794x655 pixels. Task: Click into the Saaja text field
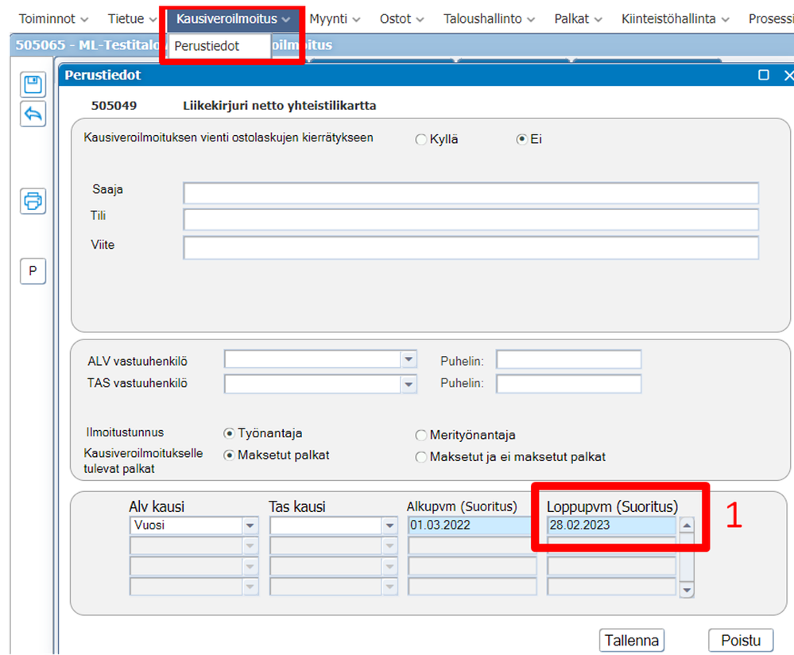pos(471,193)
